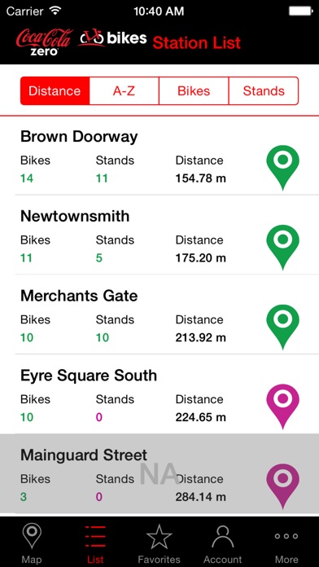Tap the Coca-Cola Zero bikes logo
Screen dimensions: 319x567
click(x=81, y=42)
